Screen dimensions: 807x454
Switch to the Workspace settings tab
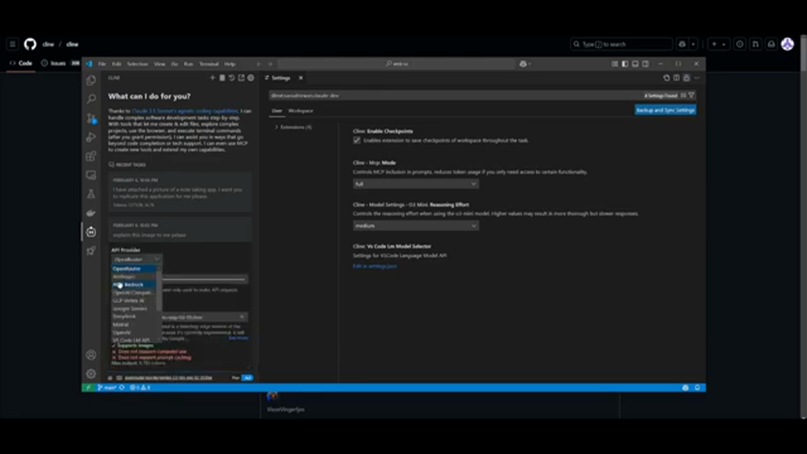click(x=301, y=110)
